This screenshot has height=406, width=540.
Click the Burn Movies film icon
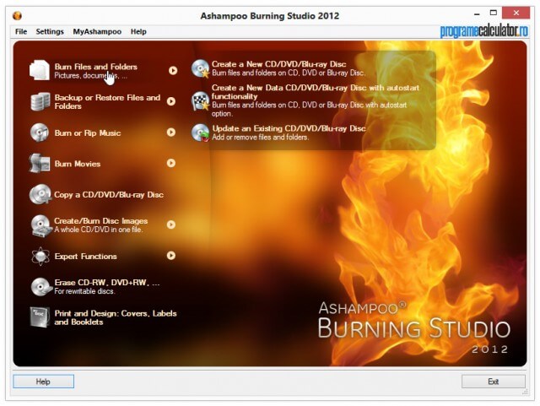click(x=40, y=163)
